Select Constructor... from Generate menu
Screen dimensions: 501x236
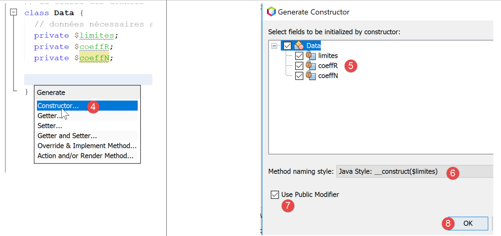point(58,106)
